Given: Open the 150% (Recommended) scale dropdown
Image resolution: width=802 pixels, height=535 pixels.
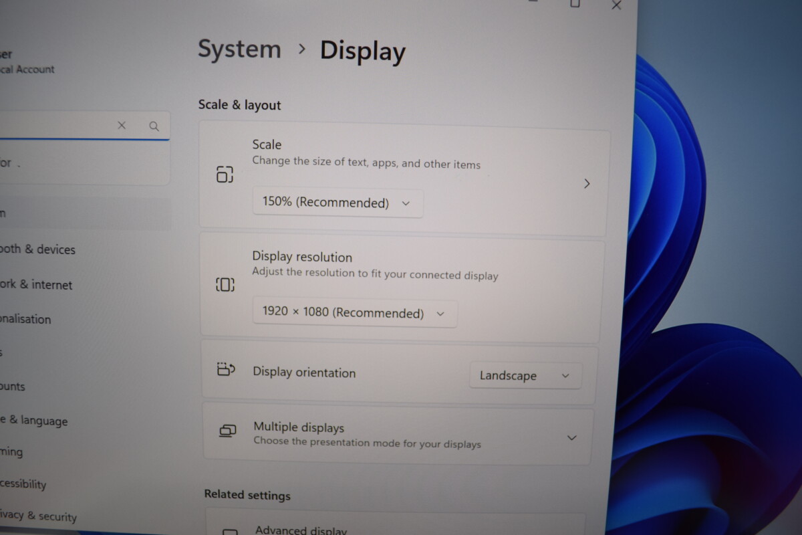Looking at the screenshot, I should 338,203.
